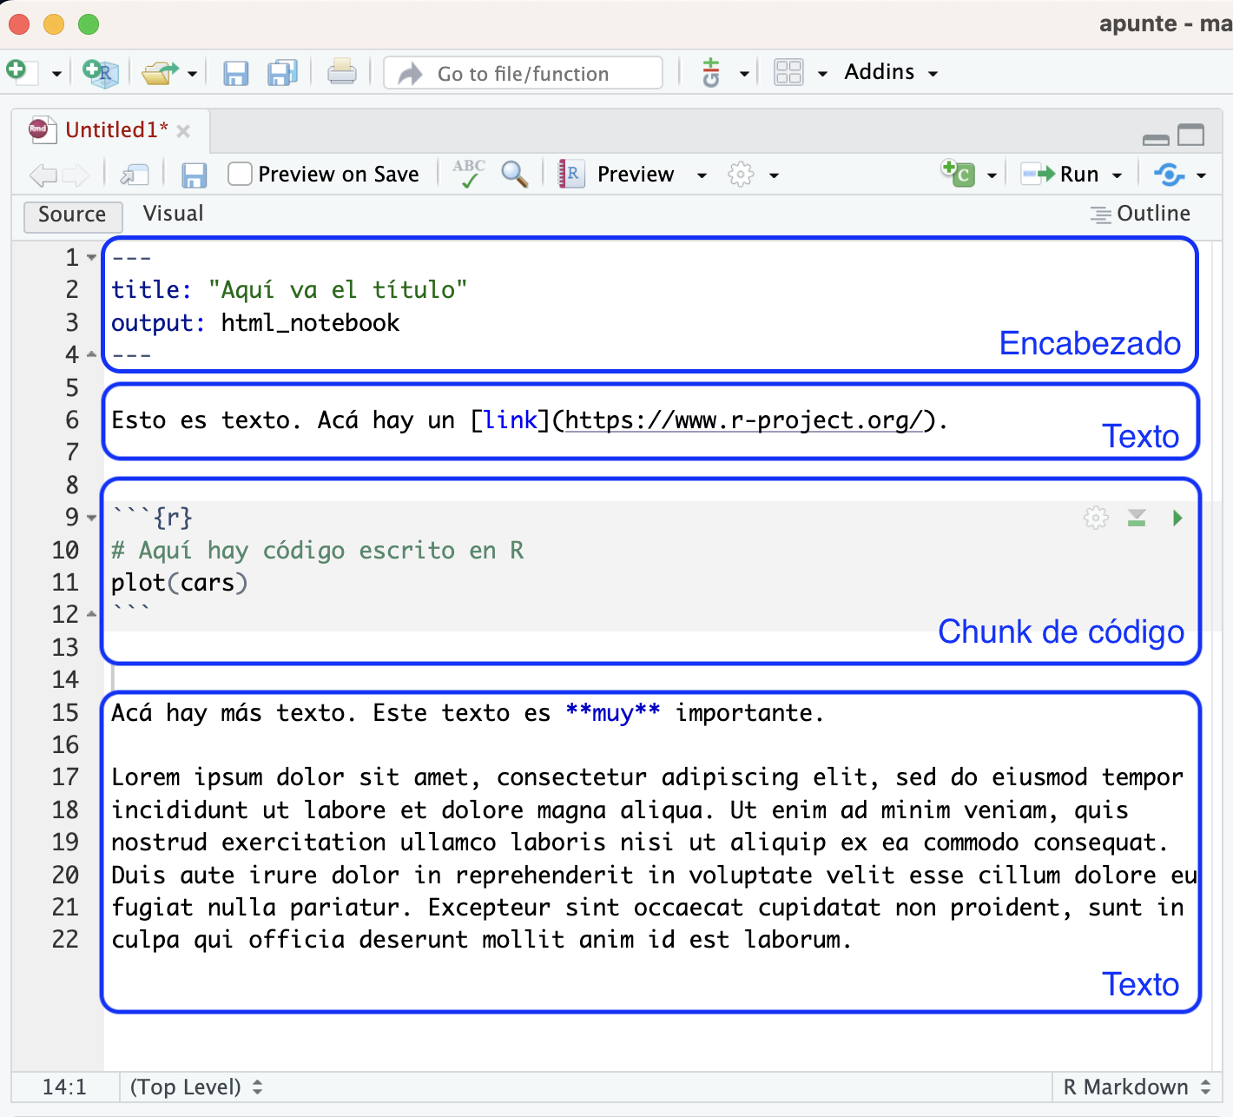Image resolution: width=1233 pixels, height=1117 pixels.
Task: Switch to the Visual editor mode
Action: (172, 214)
